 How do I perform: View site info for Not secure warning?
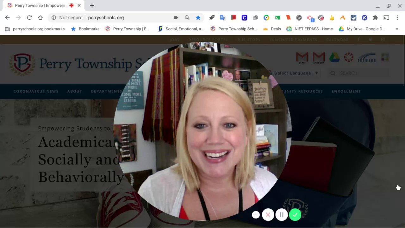click(x=67, y=18)
